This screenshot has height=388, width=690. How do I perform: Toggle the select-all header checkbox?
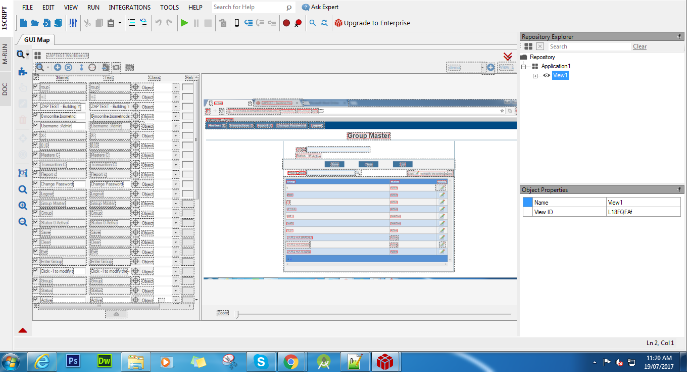point(36,77)
